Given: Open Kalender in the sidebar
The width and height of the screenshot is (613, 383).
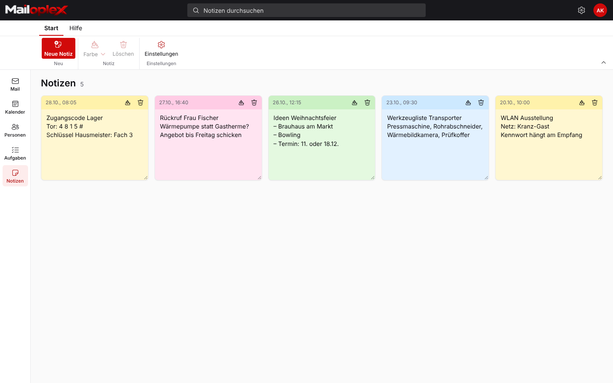Looking at the screenshot, I should point(15,107).
